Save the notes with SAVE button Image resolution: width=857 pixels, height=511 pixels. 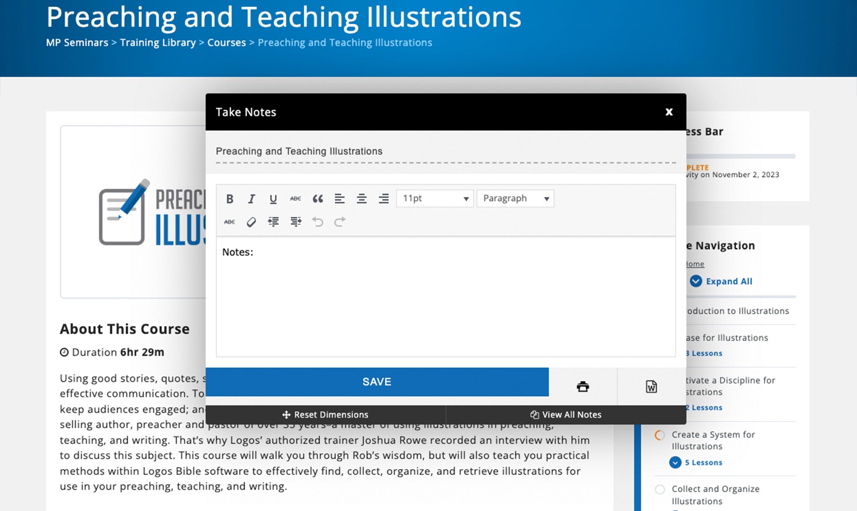(377, 382)
